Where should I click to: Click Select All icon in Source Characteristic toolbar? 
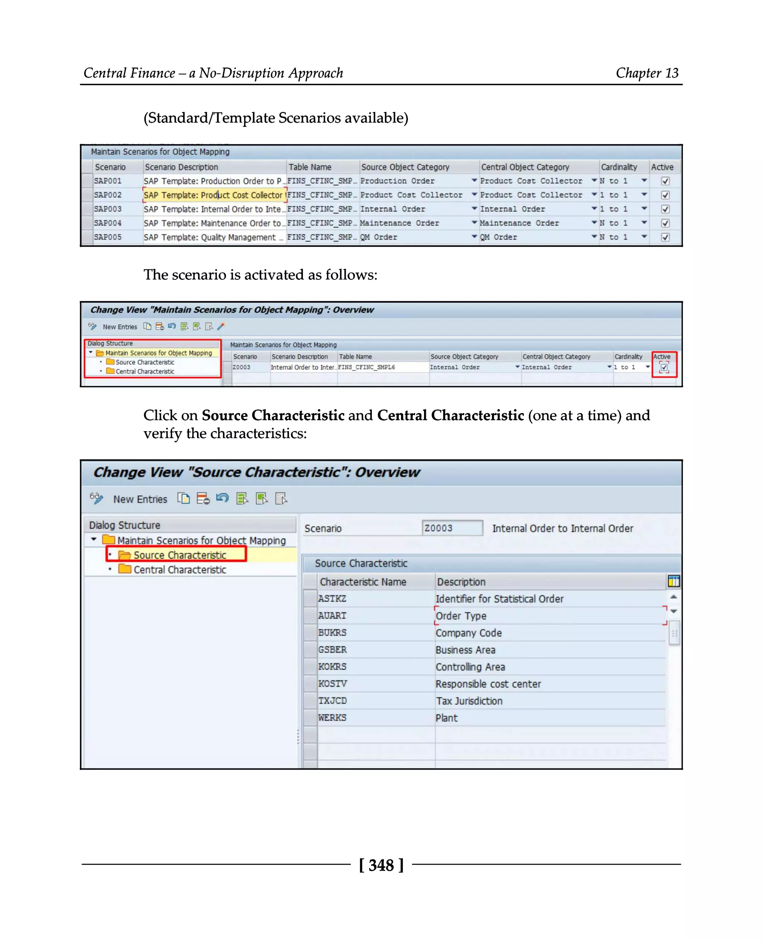pos(242,498)
